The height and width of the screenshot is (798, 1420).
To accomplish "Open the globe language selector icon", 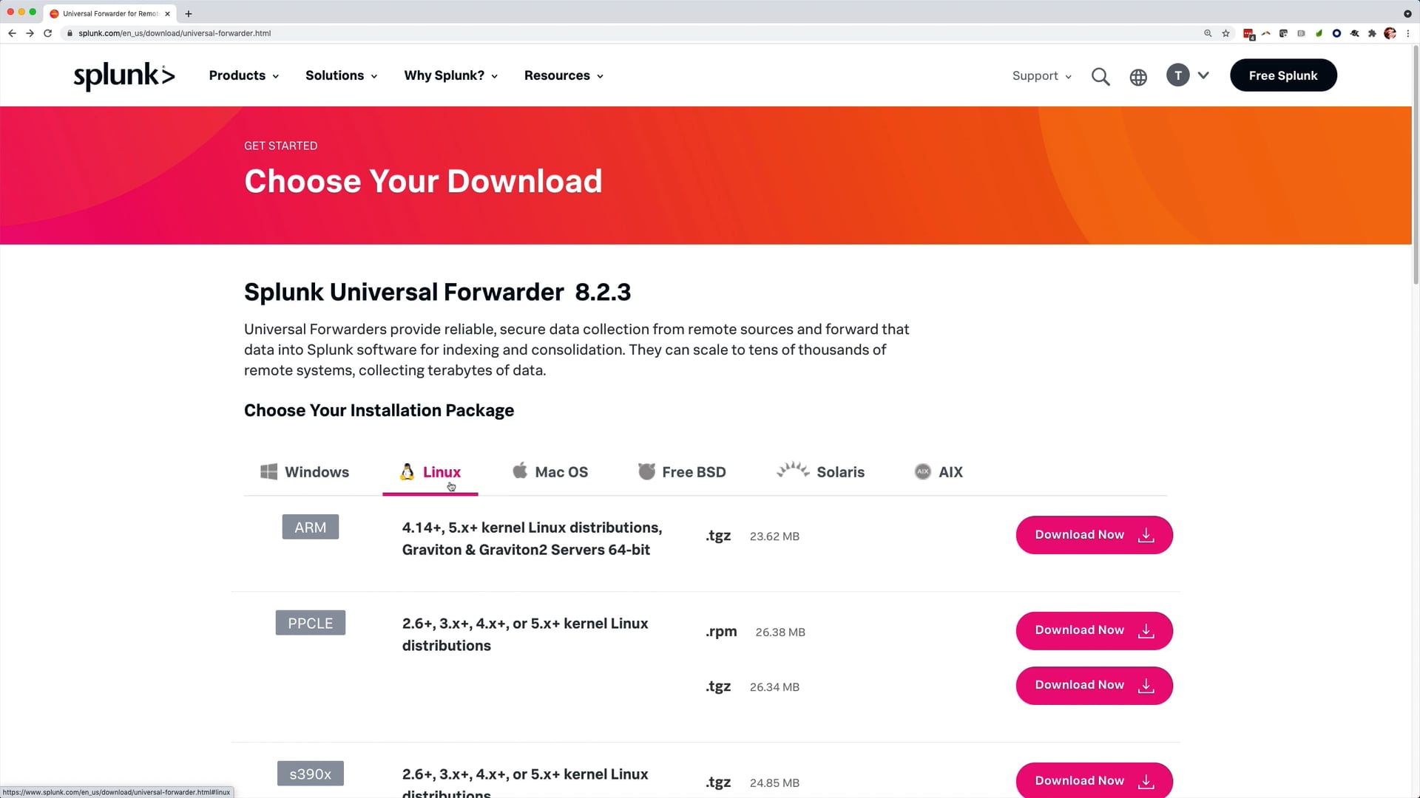I will click(x=1138, y=76).
